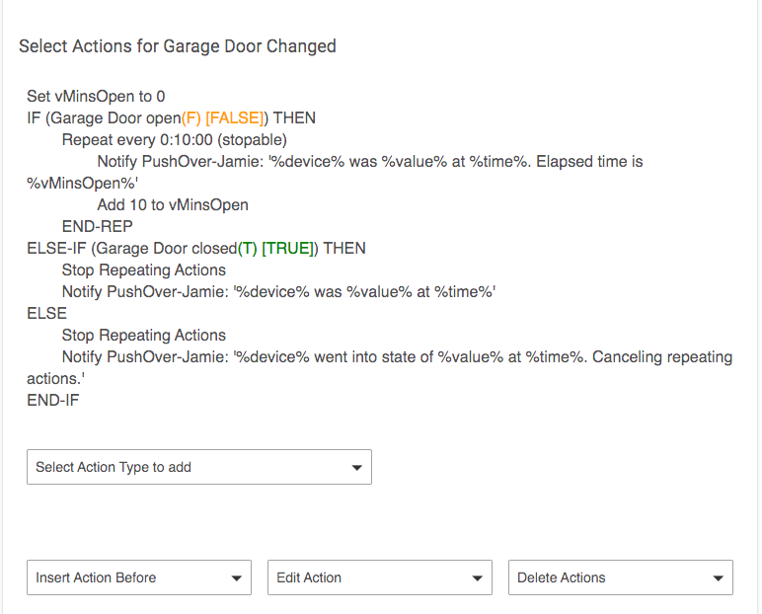Click the notify action containing 'went into state'
The height and width of the screenshot is (614, 762).
395,357
